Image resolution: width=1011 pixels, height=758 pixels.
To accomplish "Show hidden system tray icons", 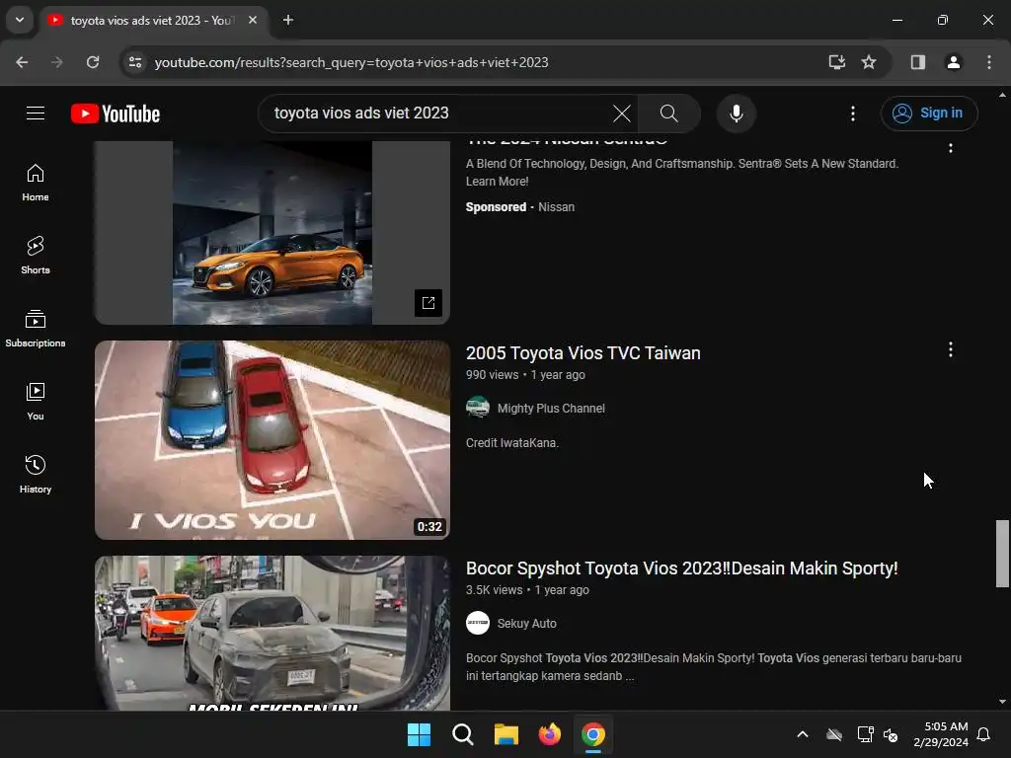I will 802,734.
